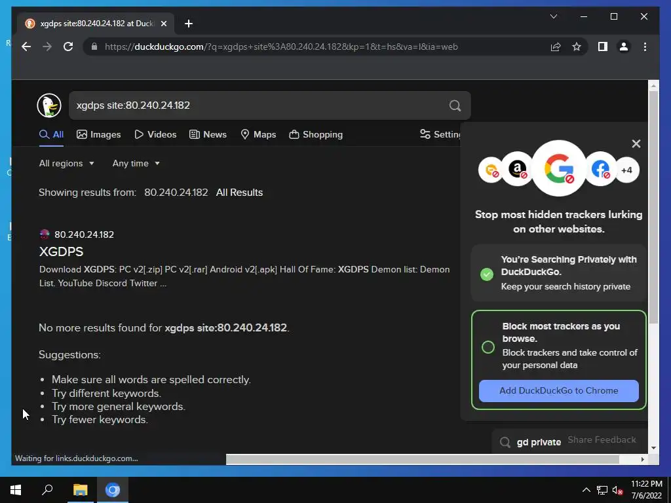
Task: Switch to the Videos tab
Action: point(155,135)
